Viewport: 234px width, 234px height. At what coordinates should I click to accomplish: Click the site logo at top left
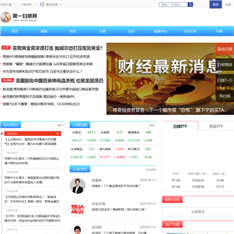click(19, 18)
